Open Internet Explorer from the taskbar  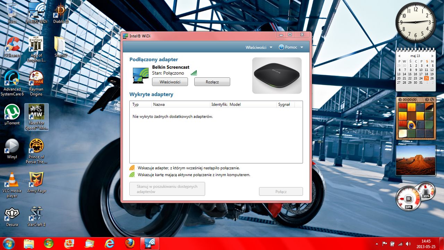[x=110, y=243]
